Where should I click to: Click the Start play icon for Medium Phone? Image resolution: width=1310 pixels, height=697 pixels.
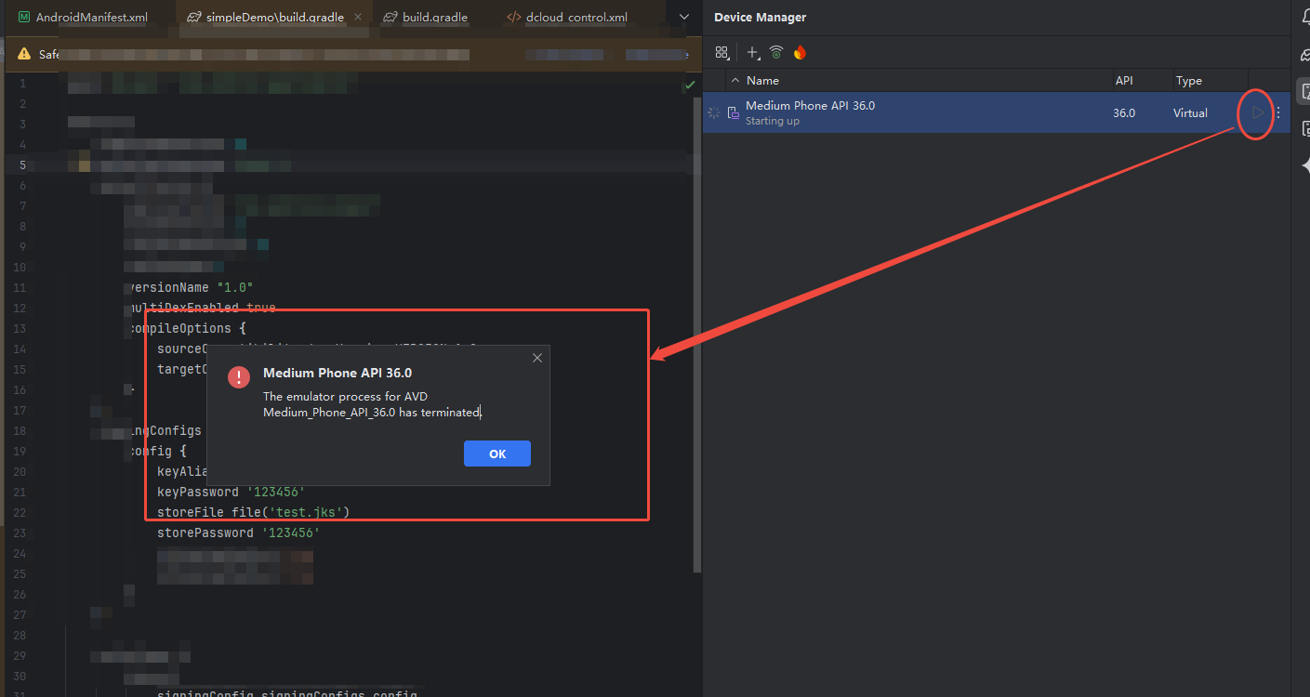[1257, 112]
